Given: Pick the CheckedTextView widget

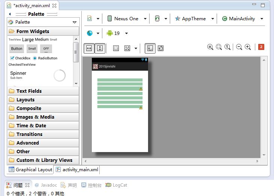Looking at the screenshot, I should pos(22,65).
